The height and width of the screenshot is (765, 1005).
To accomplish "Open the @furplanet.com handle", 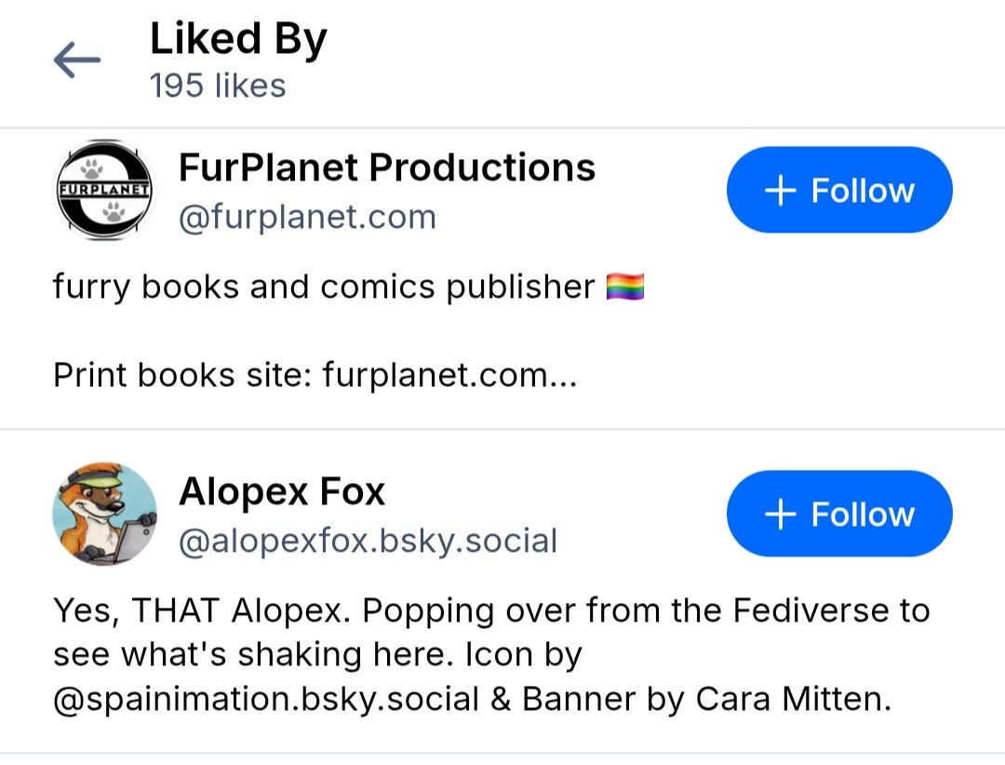I will click(x=308, y=217).
